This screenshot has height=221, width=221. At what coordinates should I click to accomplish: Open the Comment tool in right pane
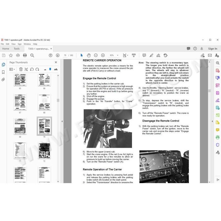tap(218, 130)
